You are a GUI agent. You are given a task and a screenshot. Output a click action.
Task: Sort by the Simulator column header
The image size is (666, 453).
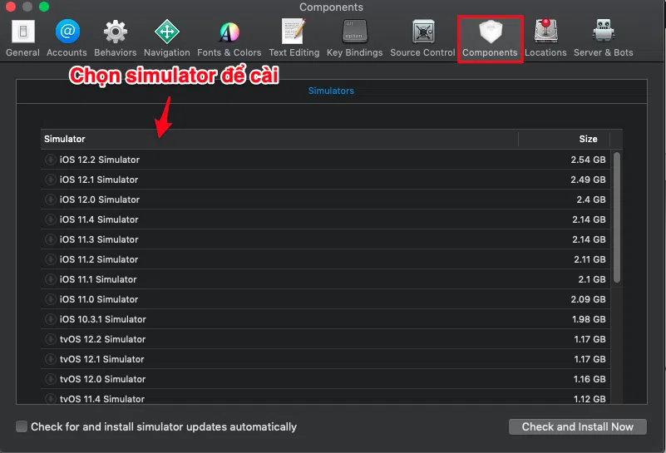click(279, 139)
